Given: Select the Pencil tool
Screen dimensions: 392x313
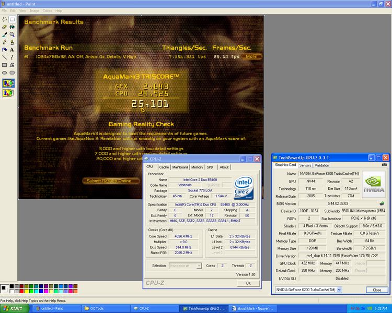Looking at the screenshot, I should (5, 42).
